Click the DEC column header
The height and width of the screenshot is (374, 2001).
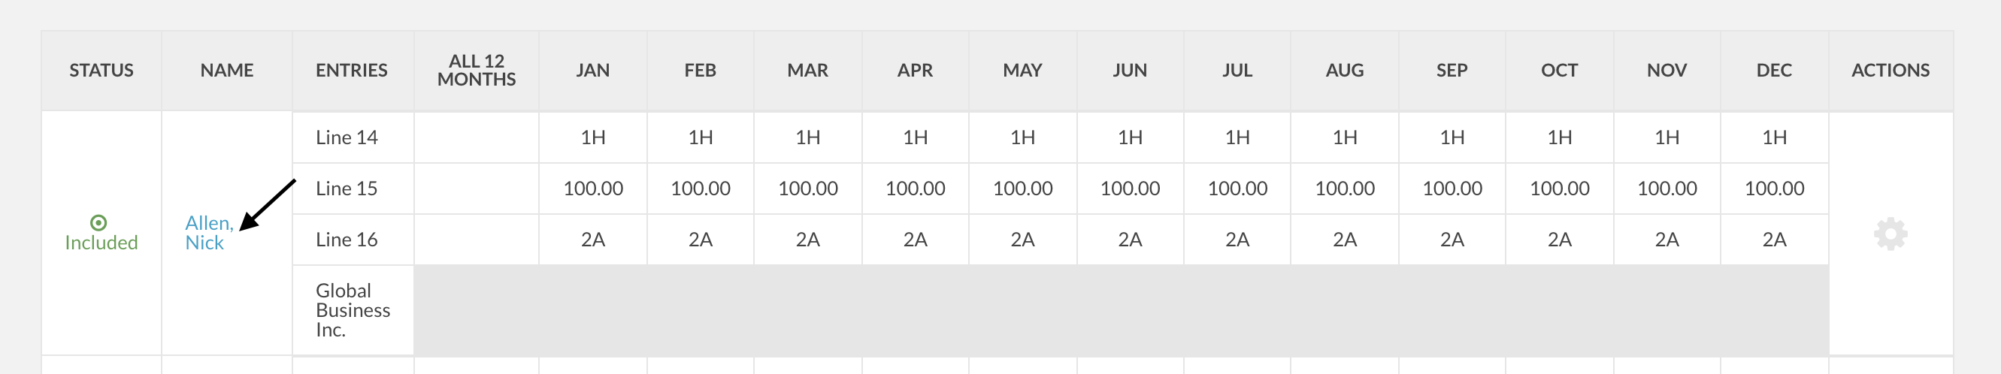point(1774,71)
